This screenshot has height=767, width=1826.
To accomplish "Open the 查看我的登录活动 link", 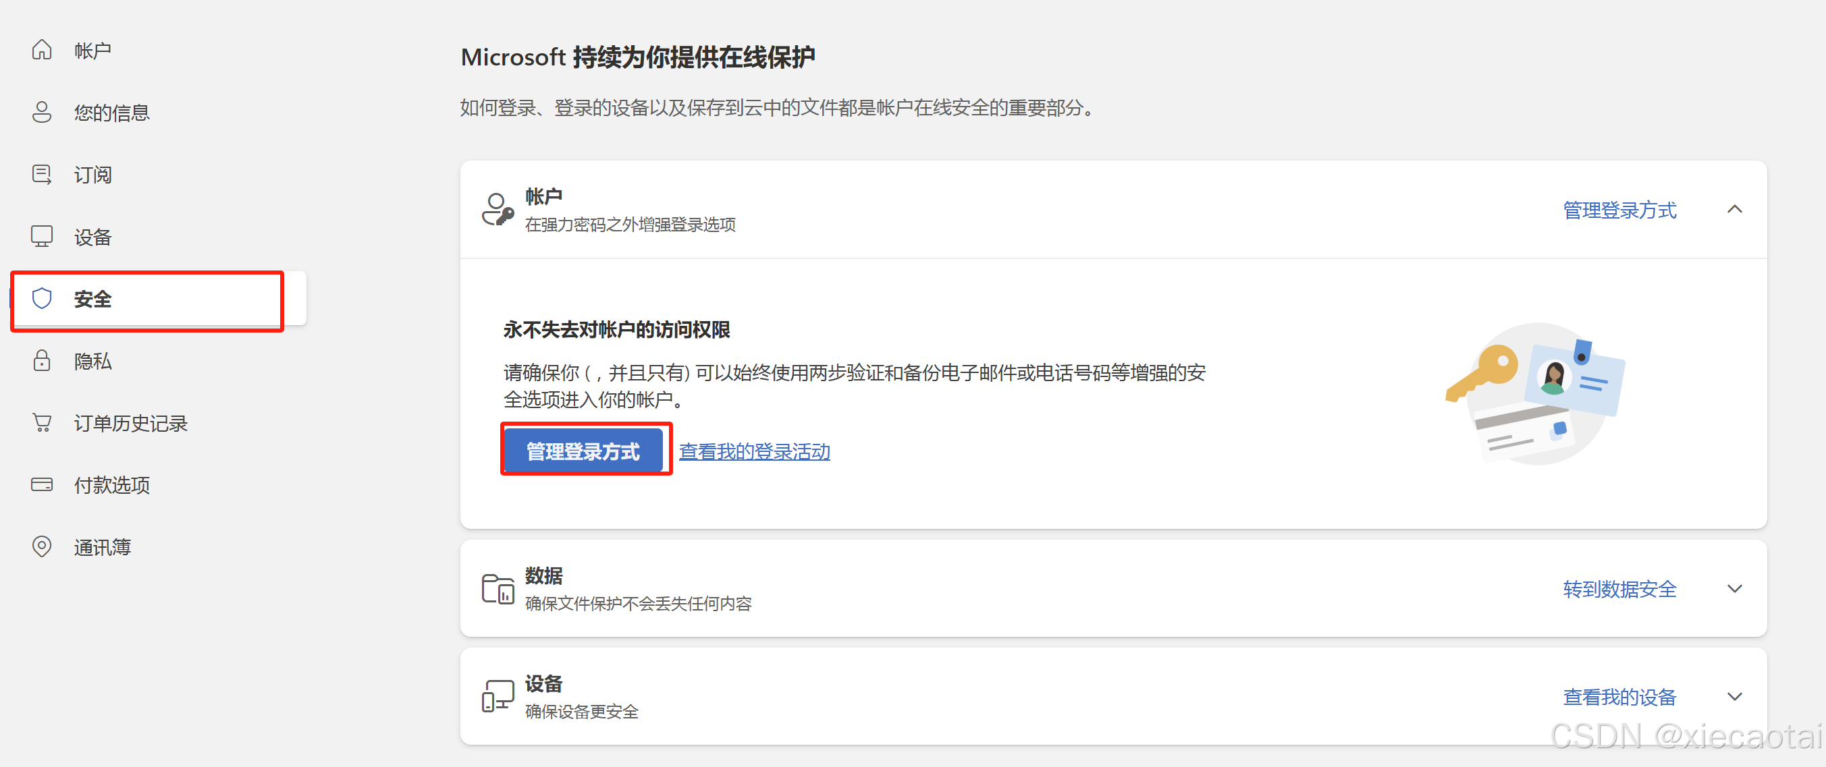I will click(754, 451).
